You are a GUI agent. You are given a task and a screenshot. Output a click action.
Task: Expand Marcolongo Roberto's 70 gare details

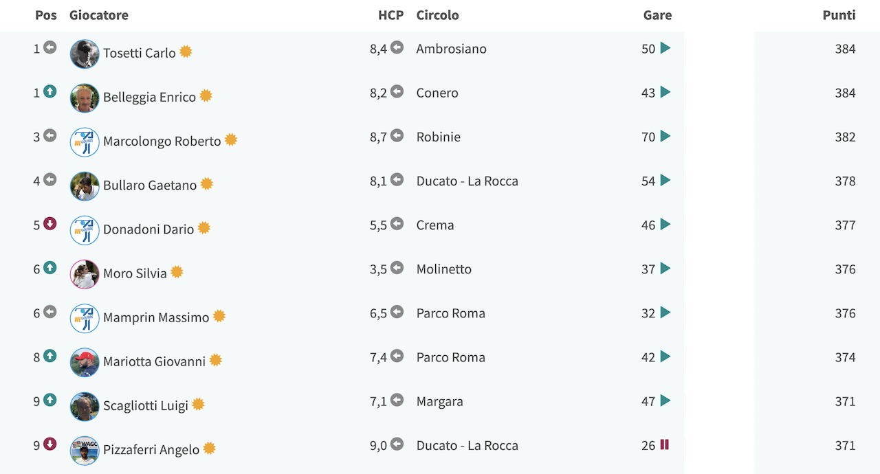pyautogui.click(x=665, y=136)
